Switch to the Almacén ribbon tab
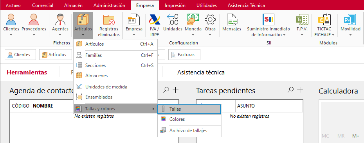Image resolution: width=364 pixels, height=143 pixels. pos(73,5)
